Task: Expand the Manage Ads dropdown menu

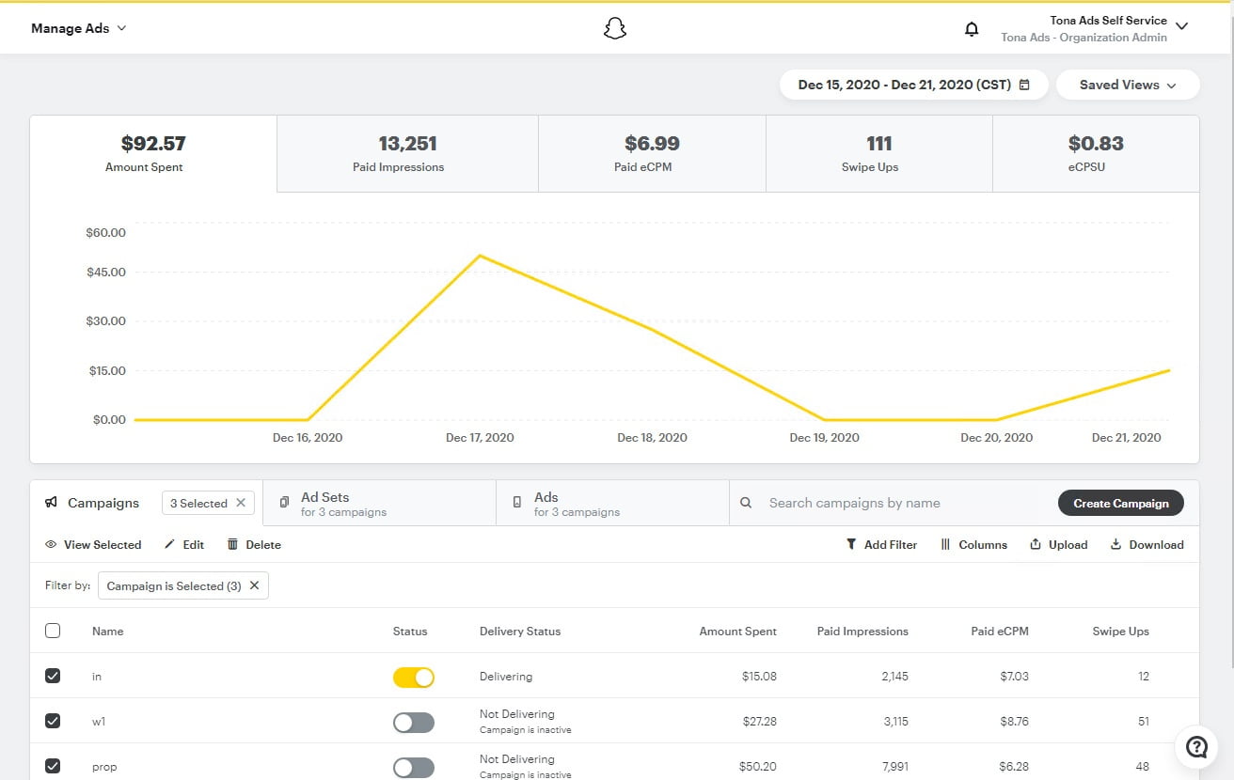Action: 79,28
